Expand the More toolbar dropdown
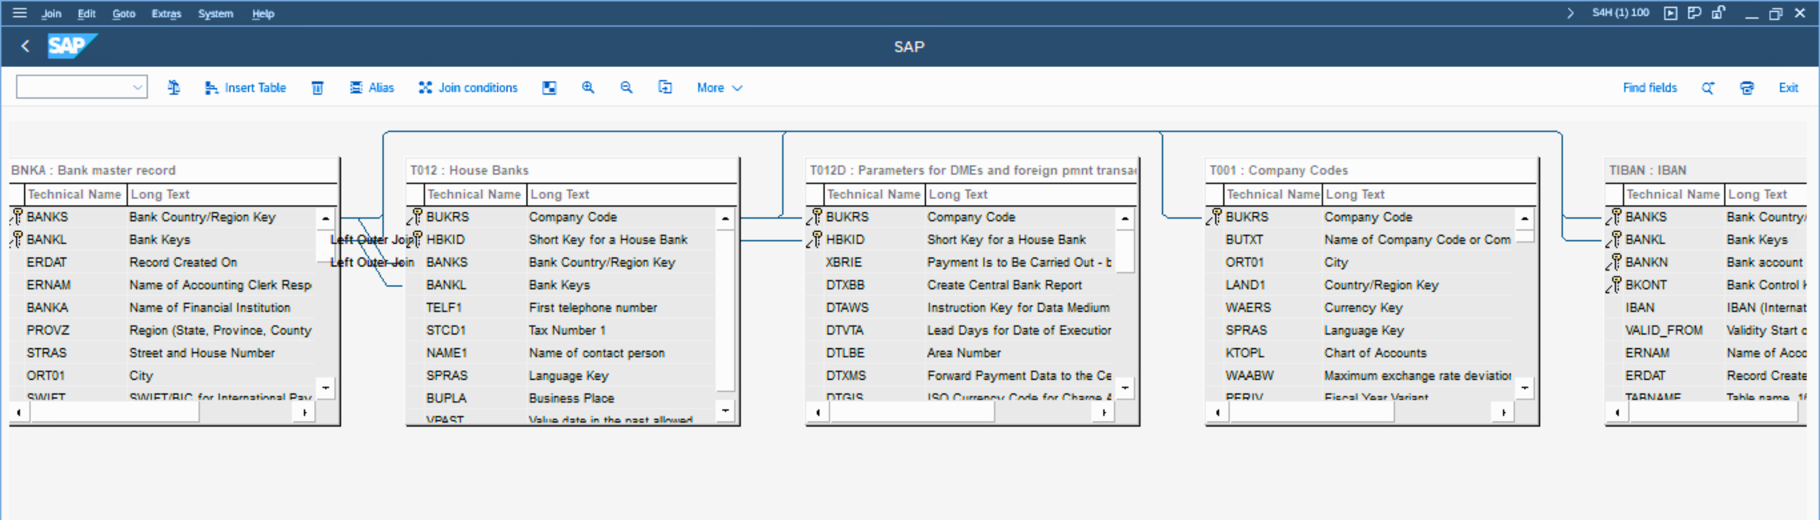This screenshot has width=1820, height=520. (719, 87)
